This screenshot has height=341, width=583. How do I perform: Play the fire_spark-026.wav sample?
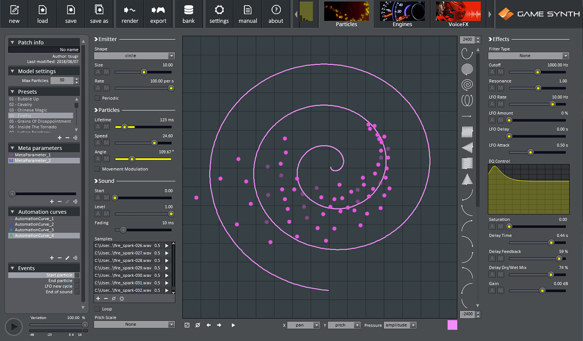pyautogui.click(x=167, y=246)
